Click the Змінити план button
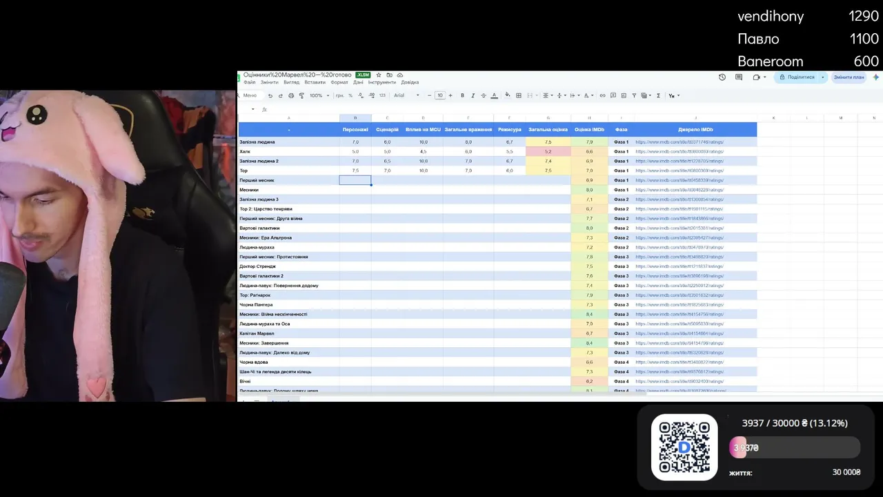Image resolution: width=883 pixels, height=497 pixels. (849, 77)
